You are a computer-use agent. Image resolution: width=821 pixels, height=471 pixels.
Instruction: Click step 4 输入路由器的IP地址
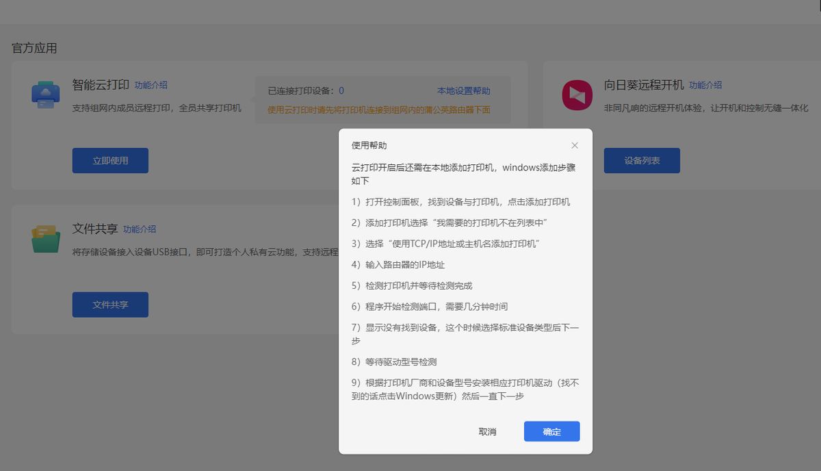click(x=398, y=265)
